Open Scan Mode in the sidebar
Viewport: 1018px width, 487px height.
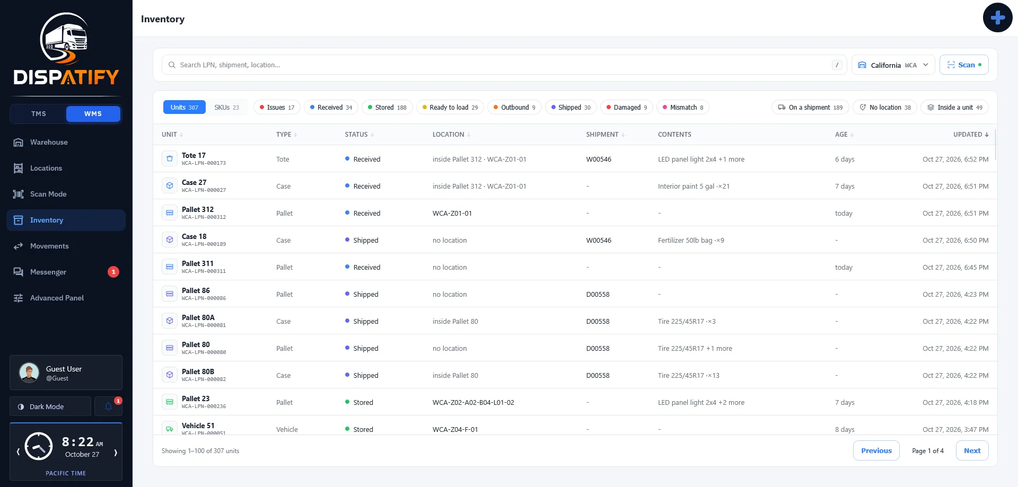coord(66,194)
